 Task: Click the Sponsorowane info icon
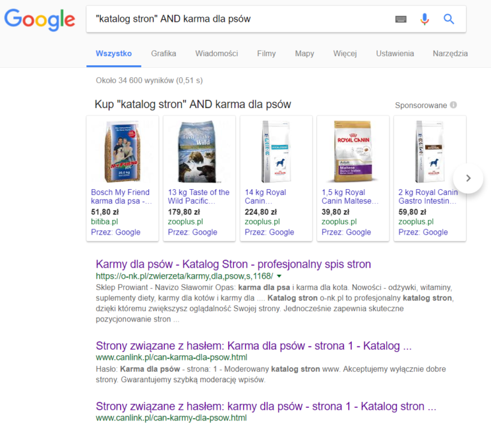[x=453, y=105]
